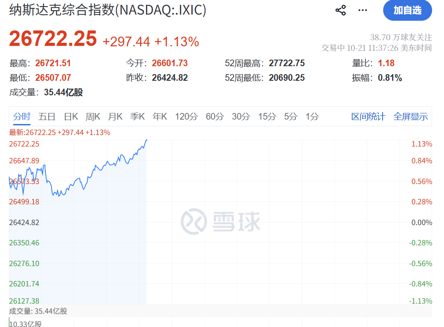Open the 5分 interval chart

(291, 117)
